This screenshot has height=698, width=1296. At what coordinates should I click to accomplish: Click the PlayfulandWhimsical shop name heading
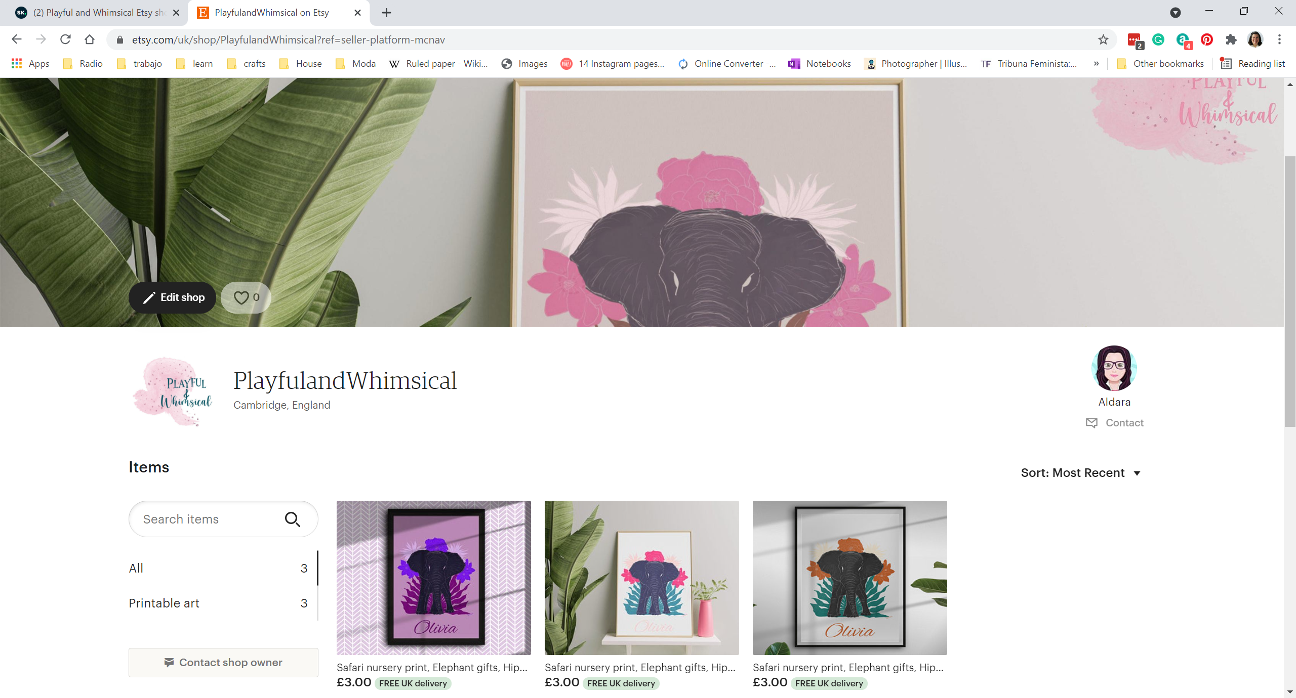tap(345, 380)
